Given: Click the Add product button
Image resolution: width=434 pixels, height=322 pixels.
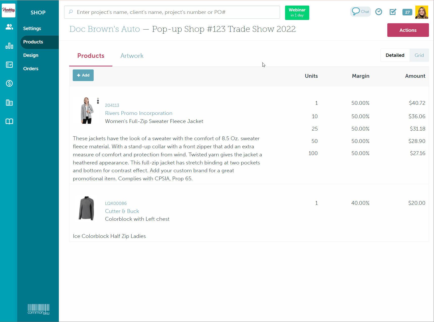Looking at the screenshot, I should [x=83, y=75].
